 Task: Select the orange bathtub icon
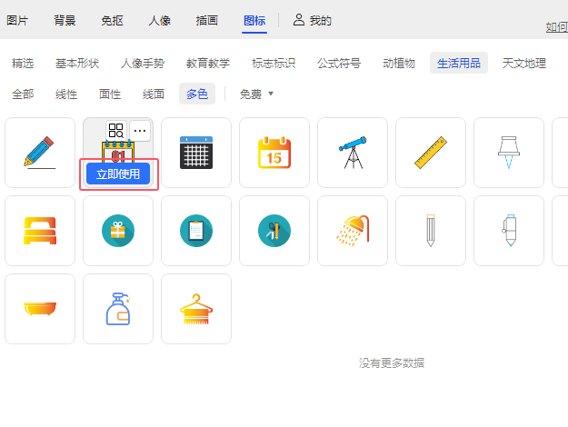click(x=40, y=309)
